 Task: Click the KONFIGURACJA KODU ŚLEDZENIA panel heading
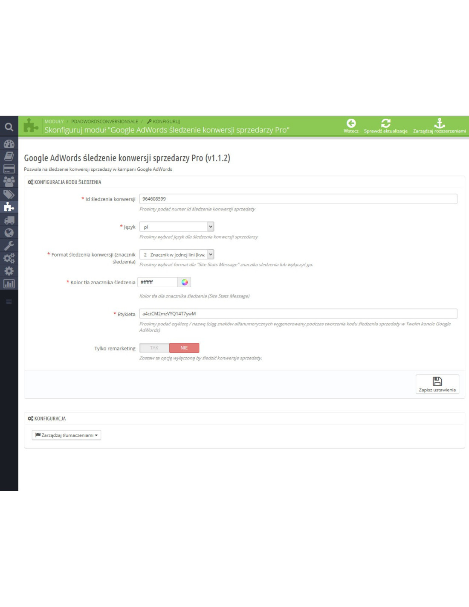pos(64,182)
